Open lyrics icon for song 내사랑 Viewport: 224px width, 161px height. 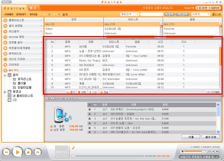click(184, 47)
